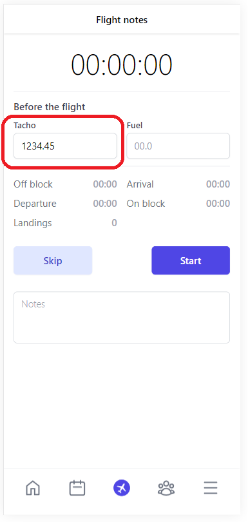Screen dimensions: 248x522
Task: Open the calendar icon in bottom bar
Action: point(77,488)
